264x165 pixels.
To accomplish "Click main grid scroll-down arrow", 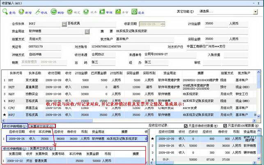I will [258, 116].
